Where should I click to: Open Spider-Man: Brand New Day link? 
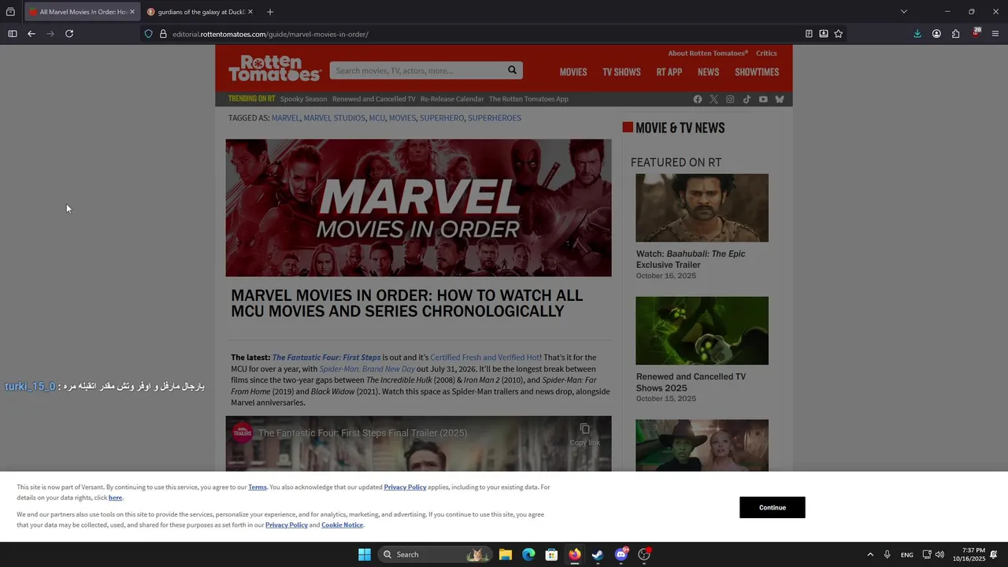tap(367, 369)
